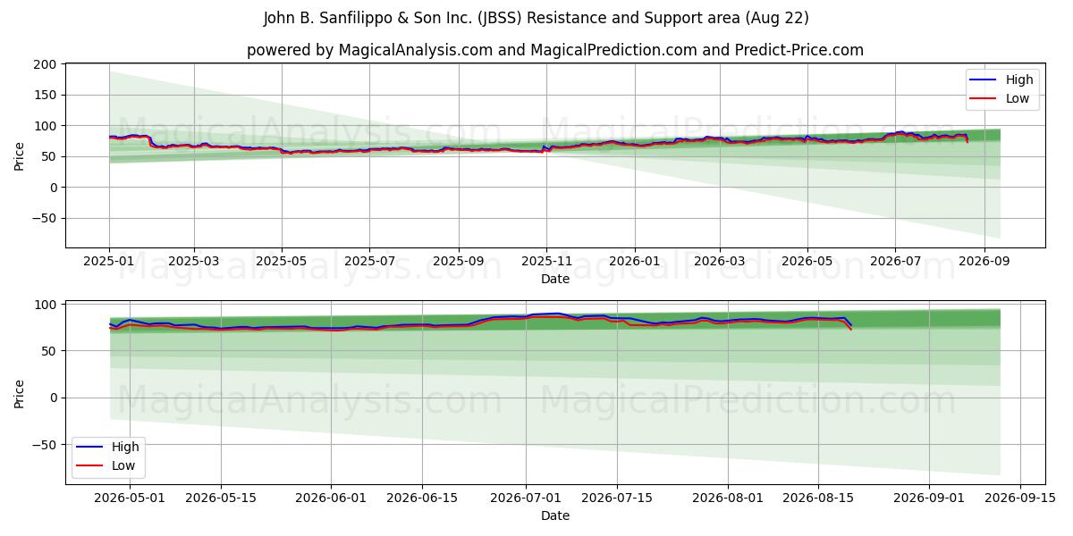
Task: Click the '2026-07-15' tick label
Action: [617, 498]
